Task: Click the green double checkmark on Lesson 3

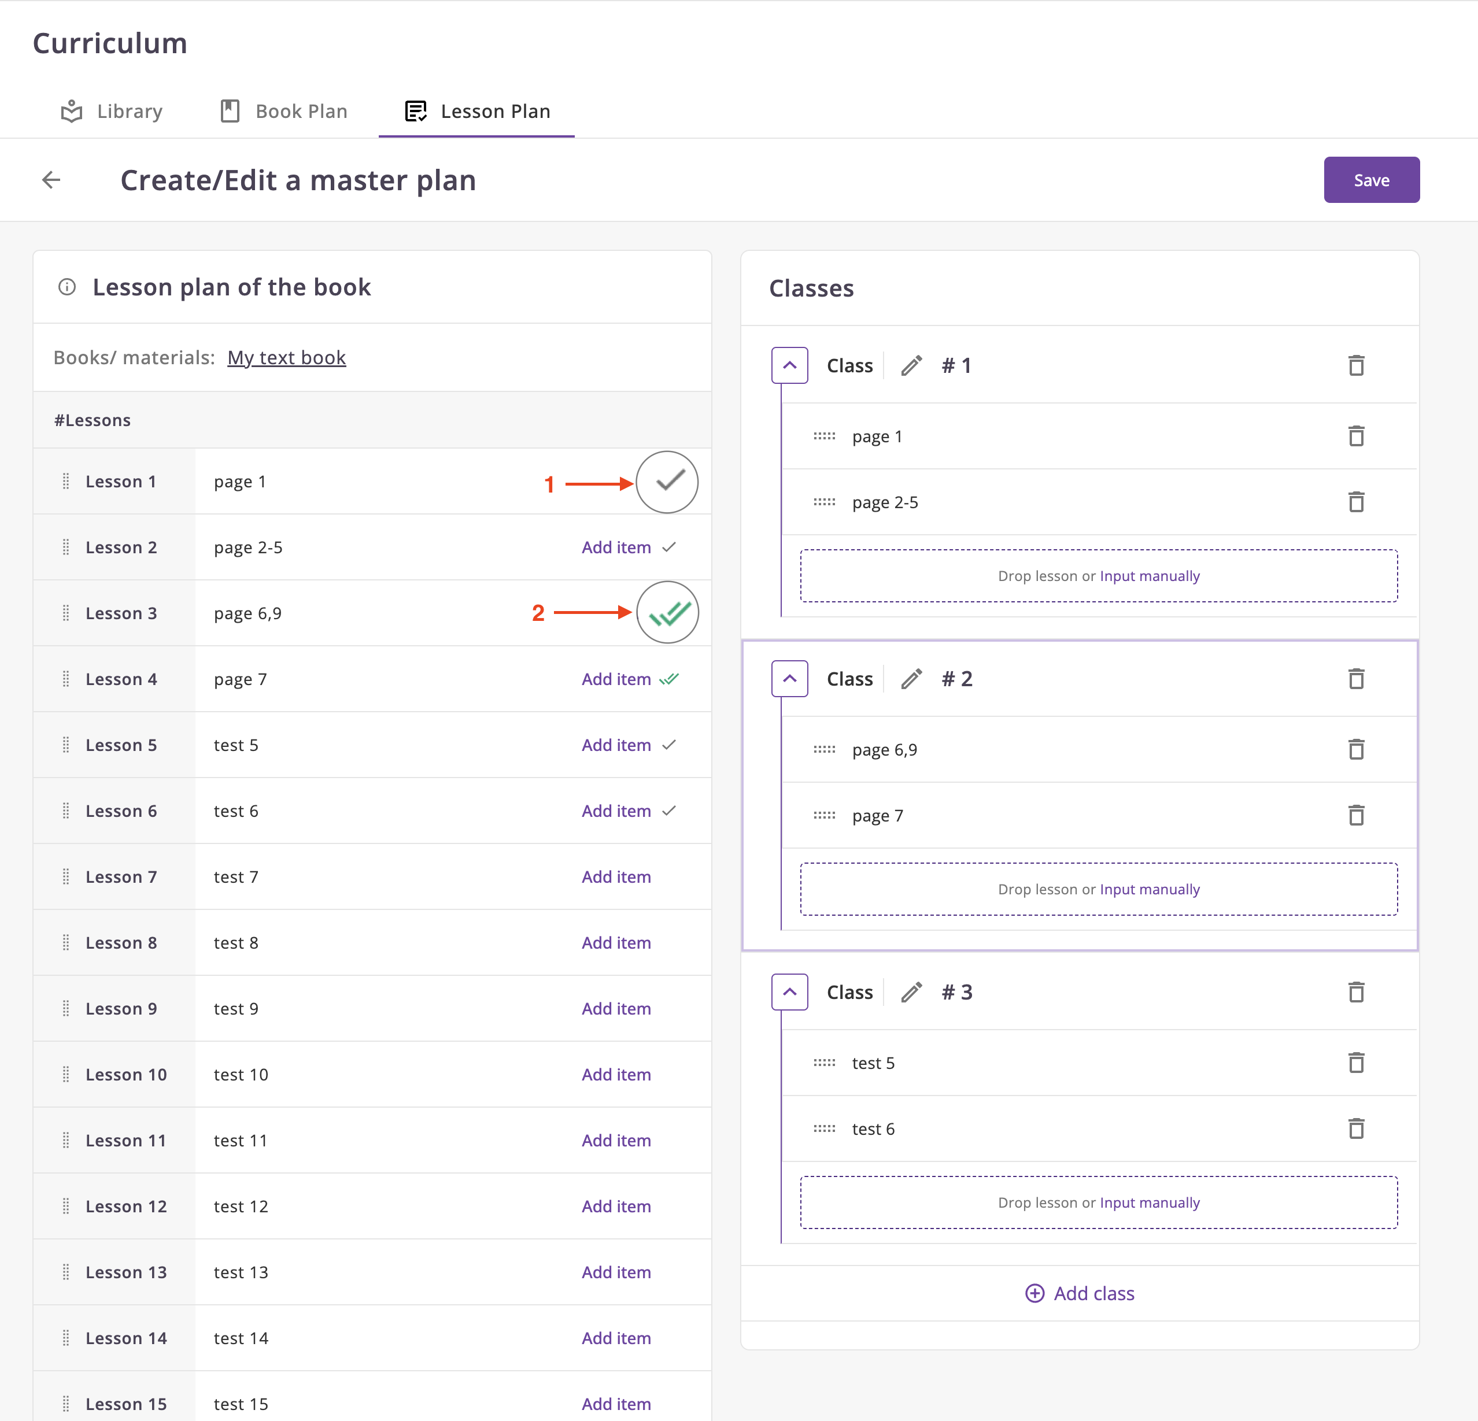Action: tap(669, 613)
